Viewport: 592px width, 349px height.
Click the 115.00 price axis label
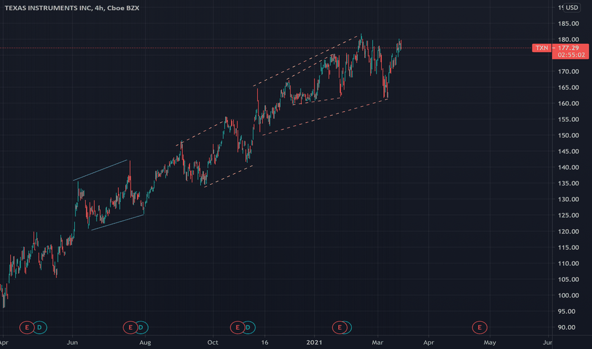pyautogui.click(x=568, y=247)
